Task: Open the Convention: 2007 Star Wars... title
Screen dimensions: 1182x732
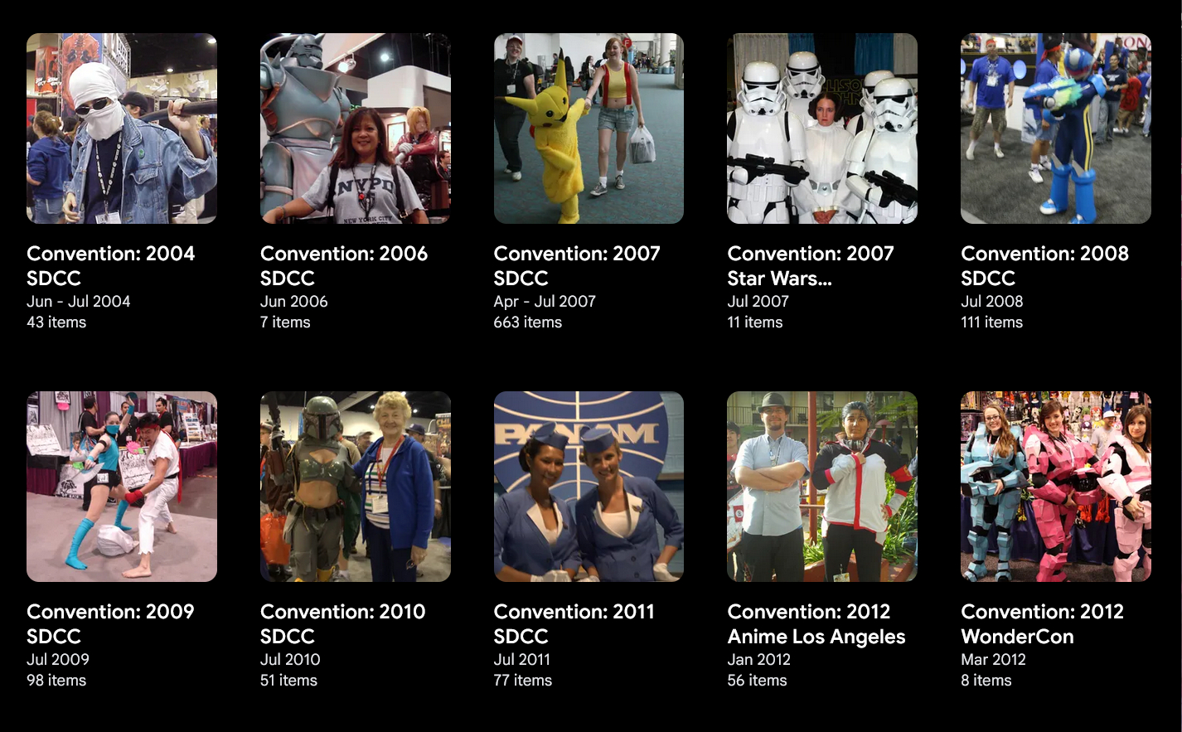Action: coord(811,265)
